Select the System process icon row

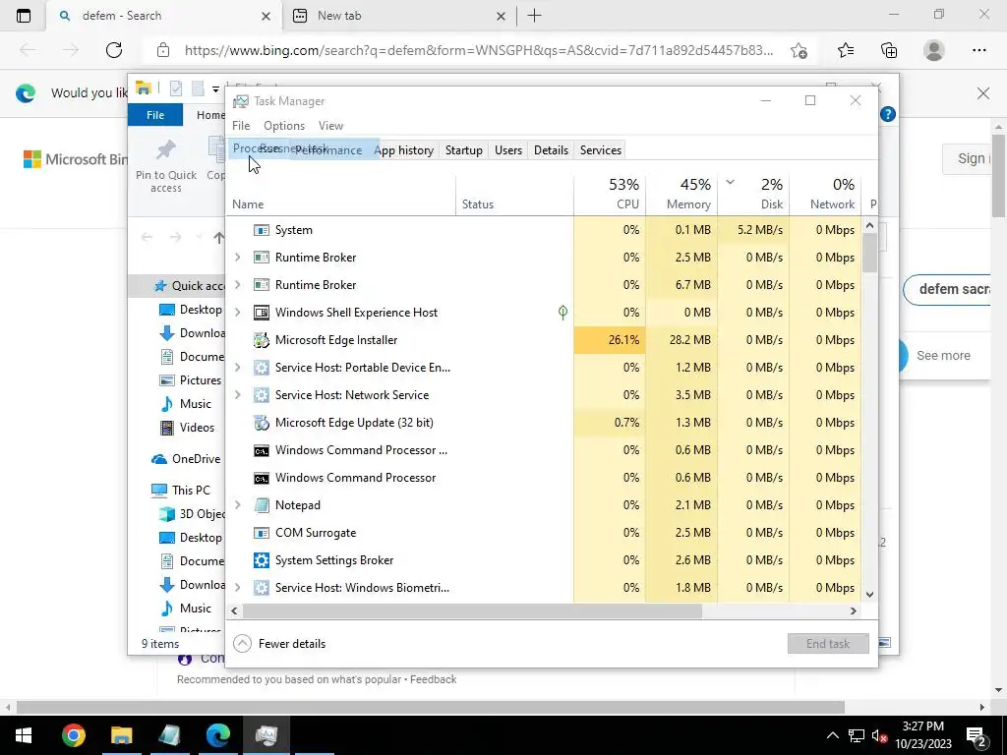262,230
